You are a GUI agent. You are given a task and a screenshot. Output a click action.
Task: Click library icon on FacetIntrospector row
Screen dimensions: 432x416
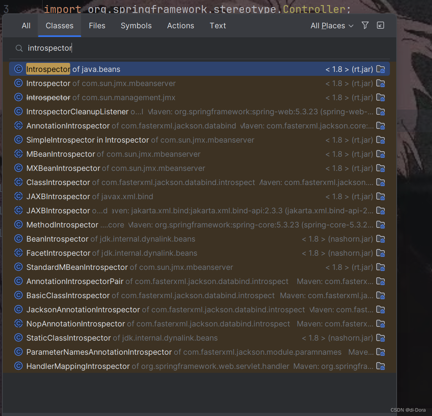point(381,253)
